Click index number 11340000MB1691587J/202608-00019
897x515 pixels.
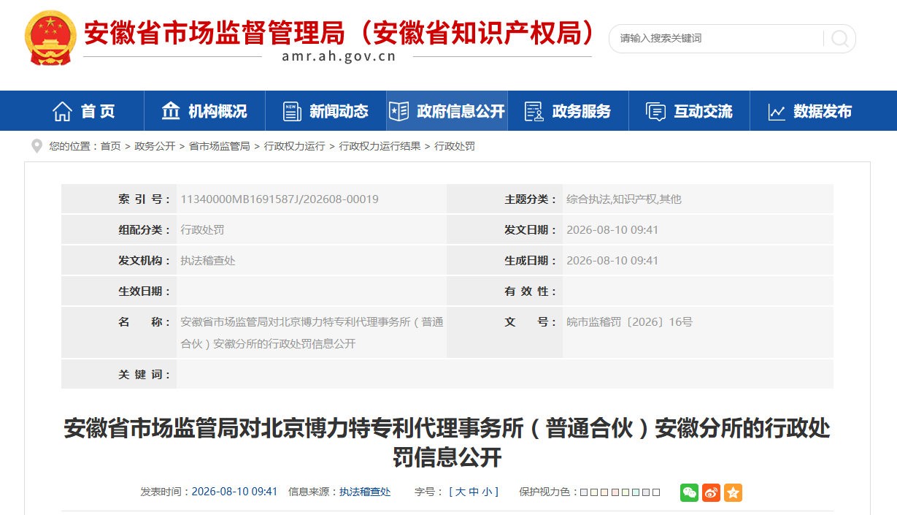click(x=280, y=199)
